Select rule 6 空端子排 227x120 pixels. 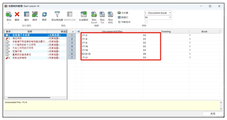[x=36, y=51]
